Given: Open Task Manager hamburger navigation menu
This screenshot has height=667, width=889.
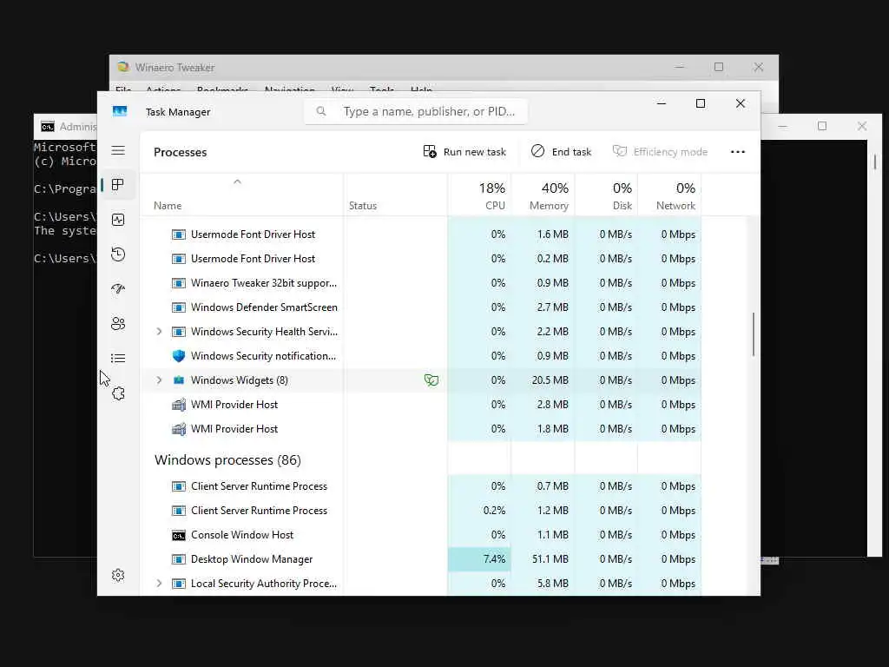Looking at the screenshot, I should point(118,150).
